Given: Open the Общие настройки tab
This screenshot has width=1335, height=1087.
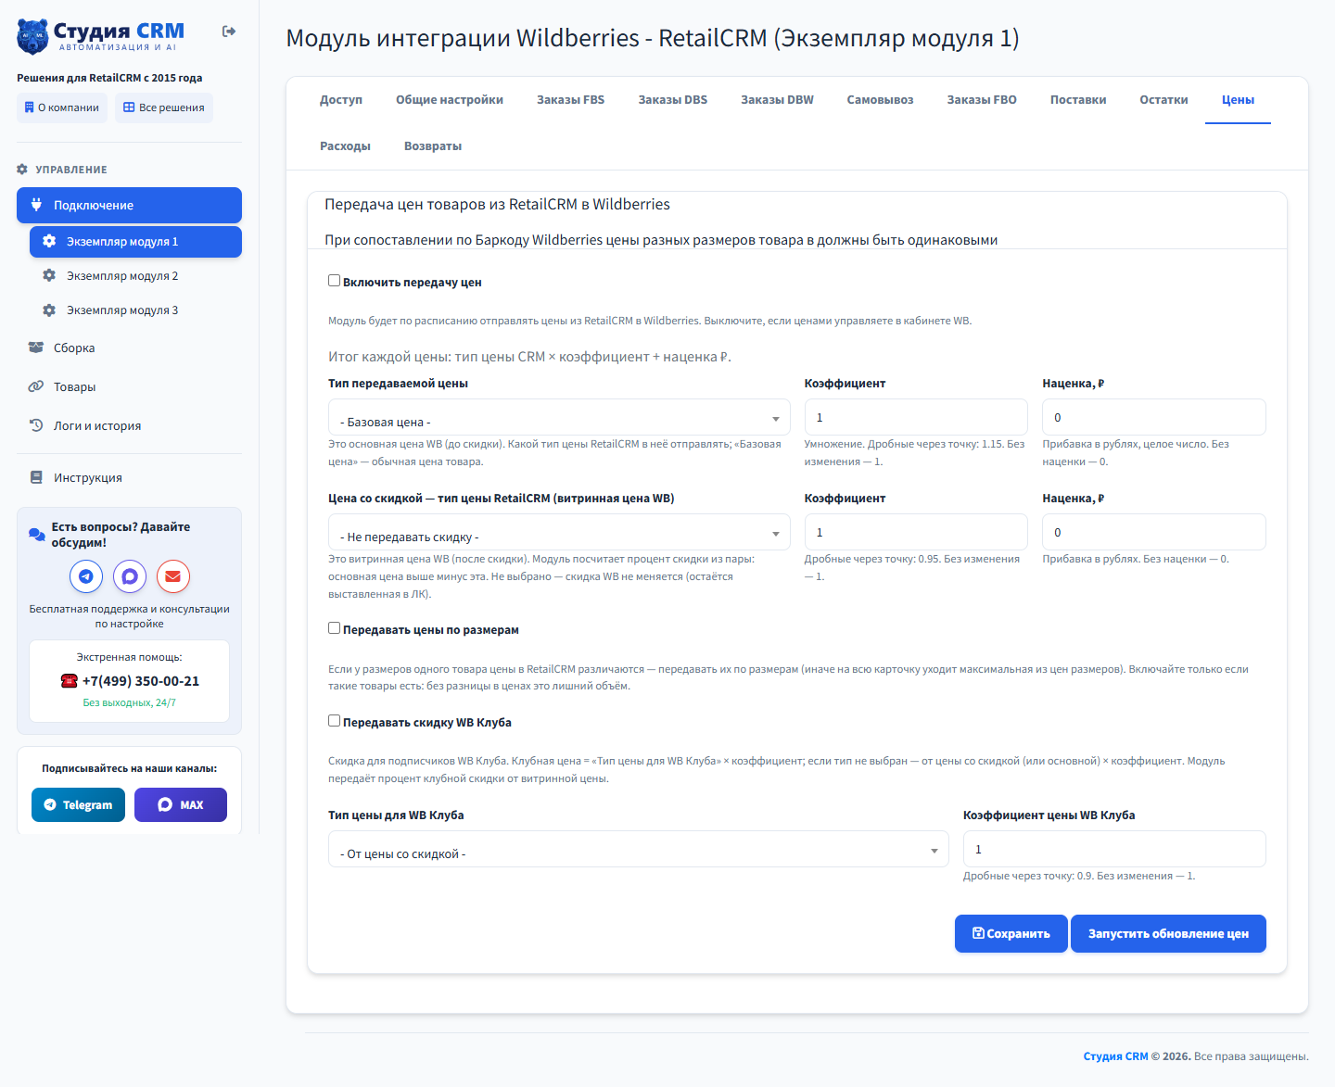Looking at the screenshot, I should 450,100.
